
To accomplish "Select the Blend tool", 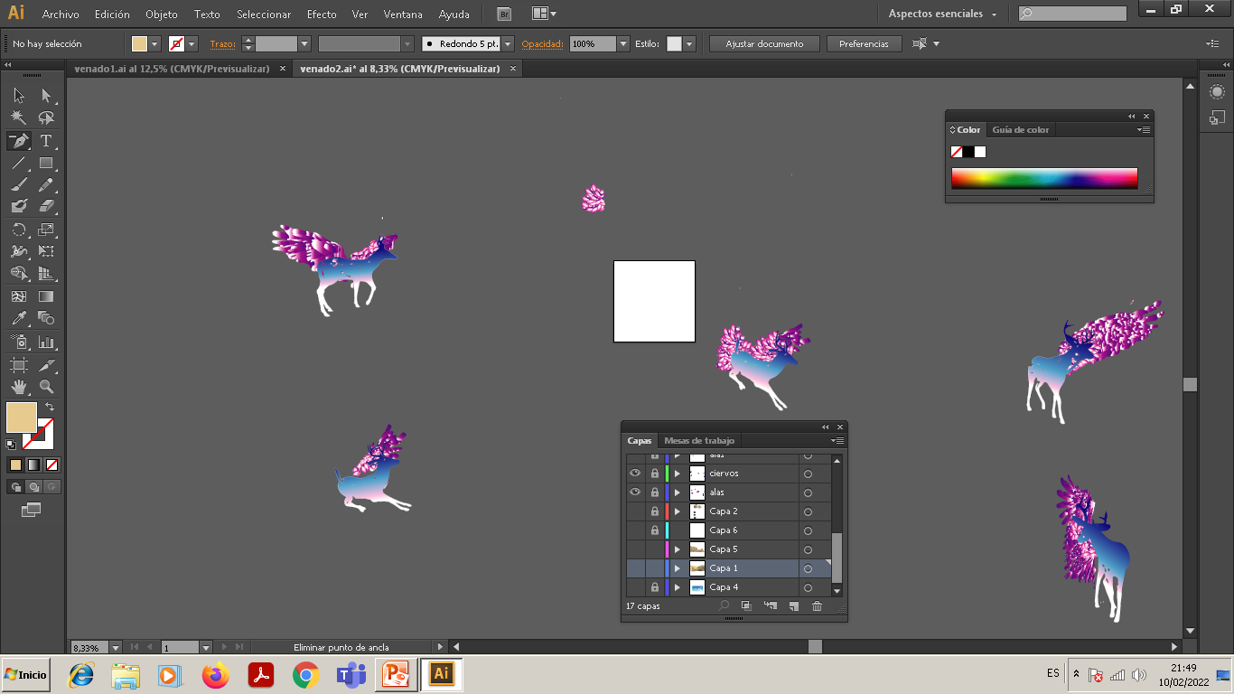I will [x=46, y=318].
